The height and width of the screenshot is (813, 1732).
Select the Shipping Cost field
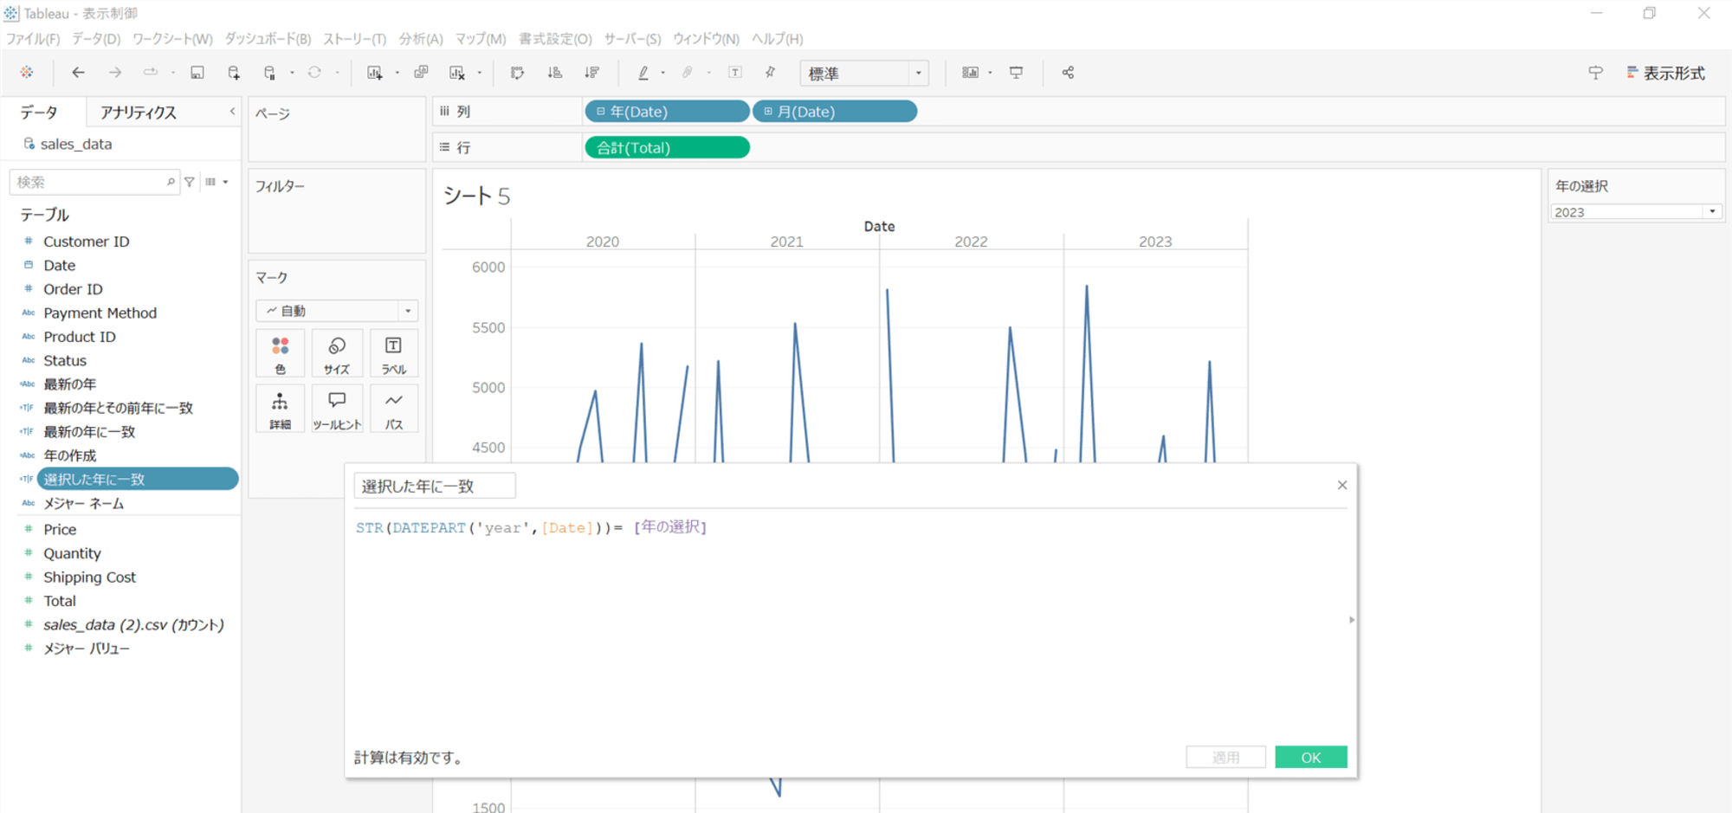tap(90, 577)
